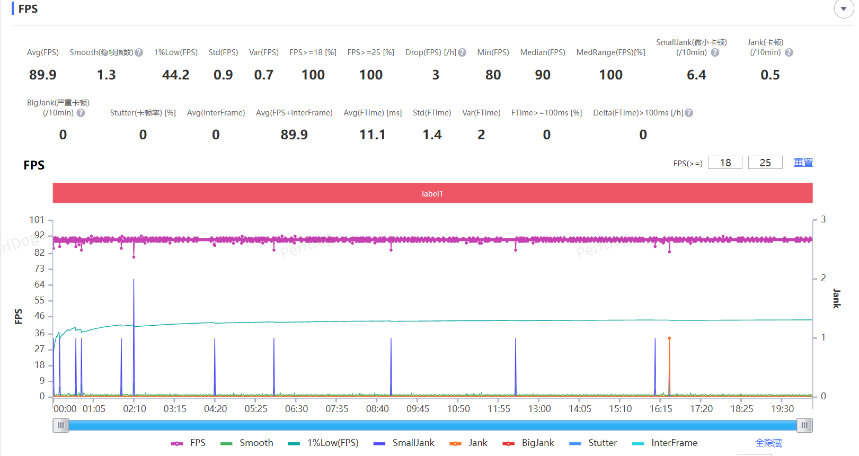Click the red label1 bar
This screenshot has height=456, width=859.
[432, 193]
